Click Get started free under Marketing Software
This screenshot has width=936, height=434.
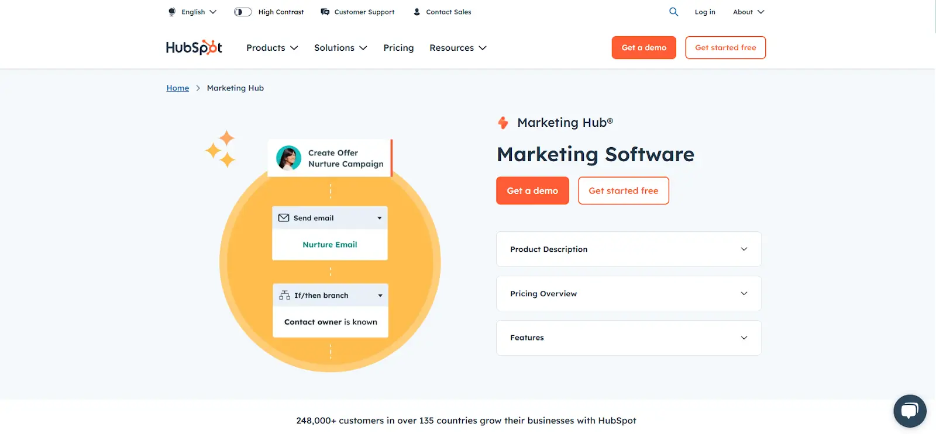(624, 190)
